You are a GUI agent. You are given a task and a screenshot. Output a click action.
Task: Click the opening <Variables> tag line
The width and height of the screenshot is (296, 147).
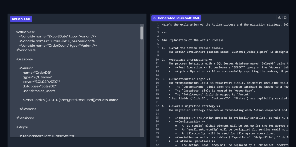pyautogui.click(x=25, y=32)
